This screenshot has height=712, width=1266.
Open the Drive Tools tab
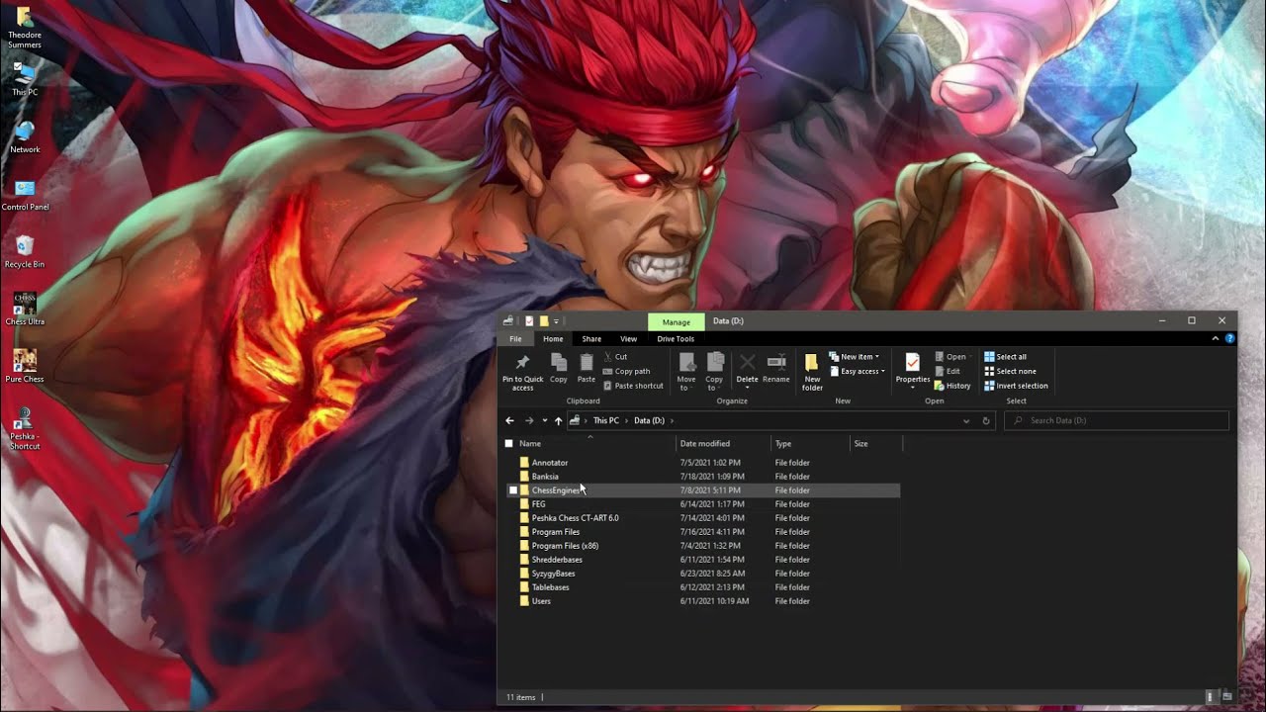676,338
